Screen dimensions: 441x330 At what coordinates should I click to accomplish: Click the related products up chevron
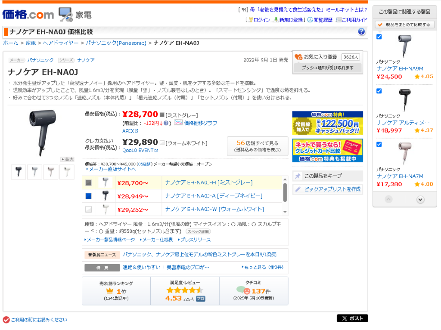coord(389,200)
